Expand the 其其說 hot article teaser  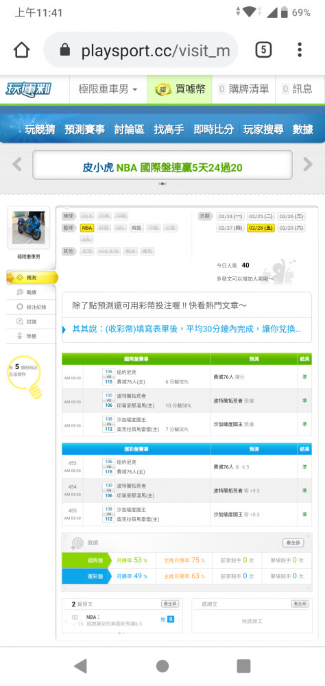click(x=186, y=329)
